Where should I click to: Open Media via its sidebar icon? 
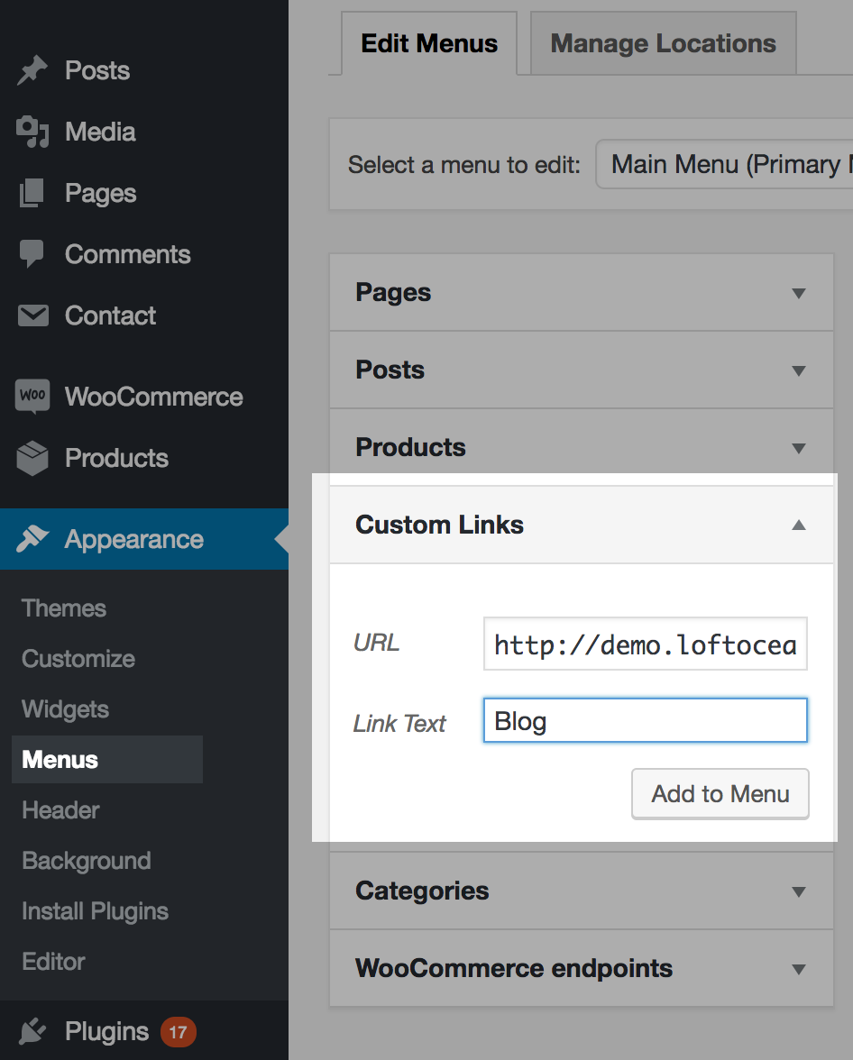(x=32, y=132)
